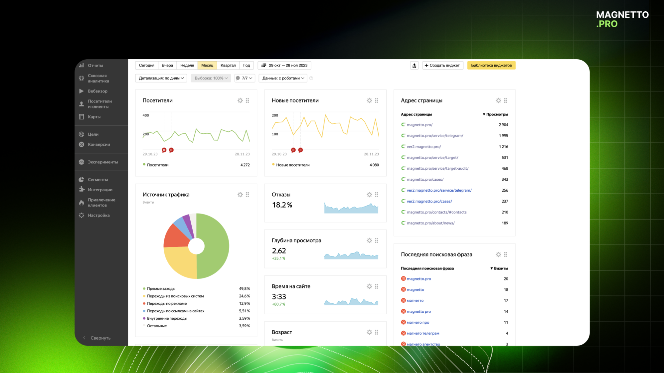This screenshot has height=373, width=664.
Task: Select the Месяц period tab
Action: [207, 65]
